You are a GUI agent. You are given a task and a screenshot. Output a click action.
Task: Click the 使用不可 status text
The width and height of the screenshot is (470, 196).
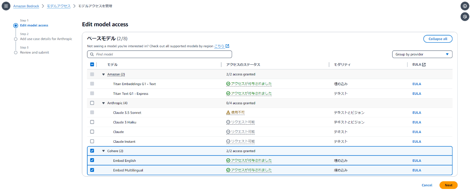click(x=238, y=113)
